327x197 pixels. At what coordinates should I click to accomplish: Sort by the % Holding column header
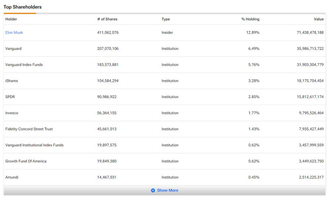[x=250, y=19]
